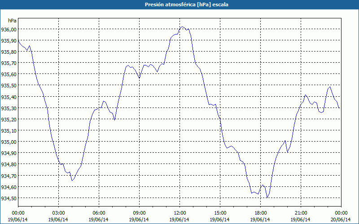Click the 935,10 y-axis value
359x224 pixels.
9,130
